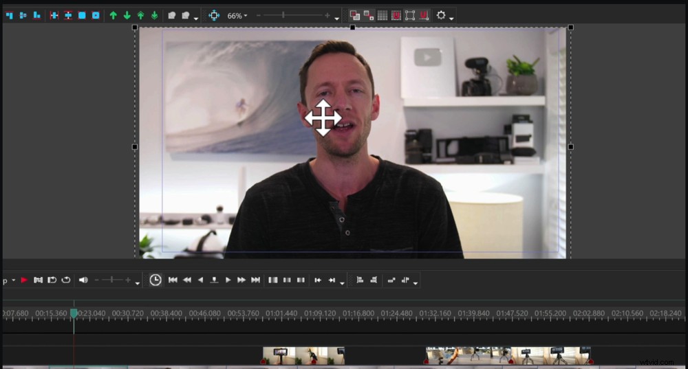Jump to the end of the timeline
Screen dimensions: 688x369
(255, 280)
